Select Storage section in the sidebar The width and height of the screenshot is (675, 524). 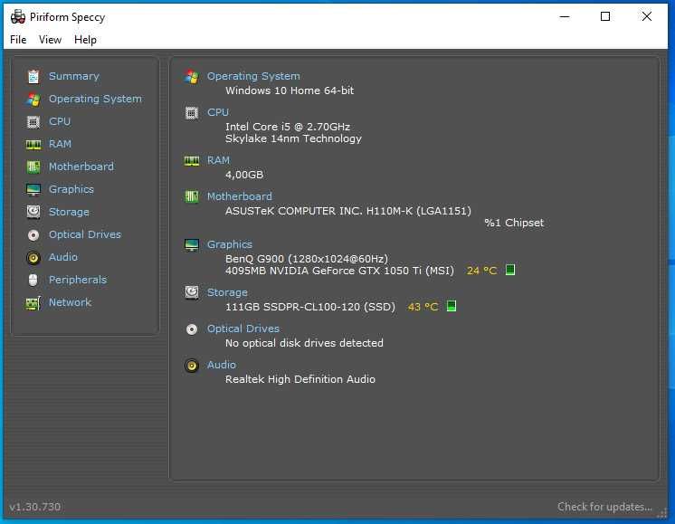69,212
